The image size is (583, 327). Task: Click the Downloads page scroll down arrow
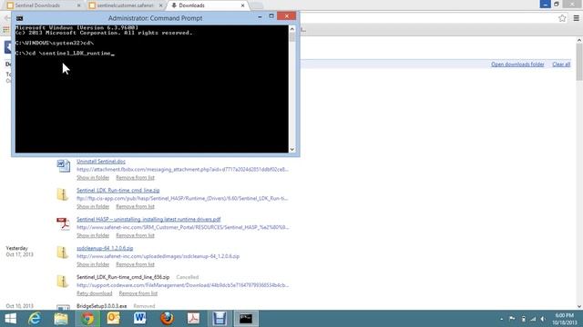579,307
